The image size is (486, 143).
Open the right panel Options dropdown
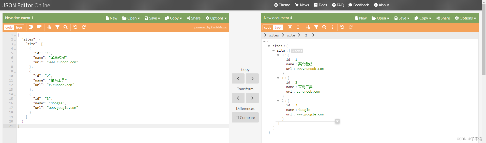[x=465, y=18]
